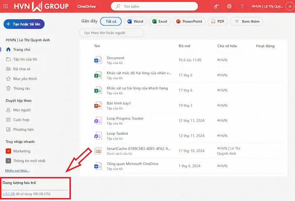Click the Marketing site icon

click(8, 151)
